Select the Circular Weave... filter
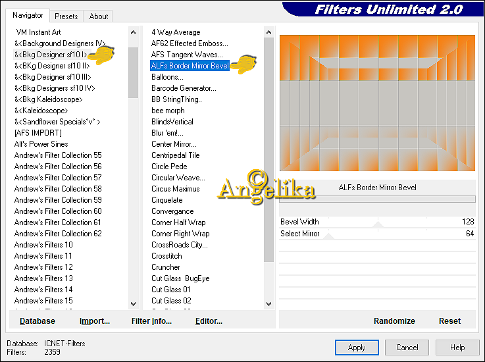This screenshot has width=485, height=362. coord(178,178)
